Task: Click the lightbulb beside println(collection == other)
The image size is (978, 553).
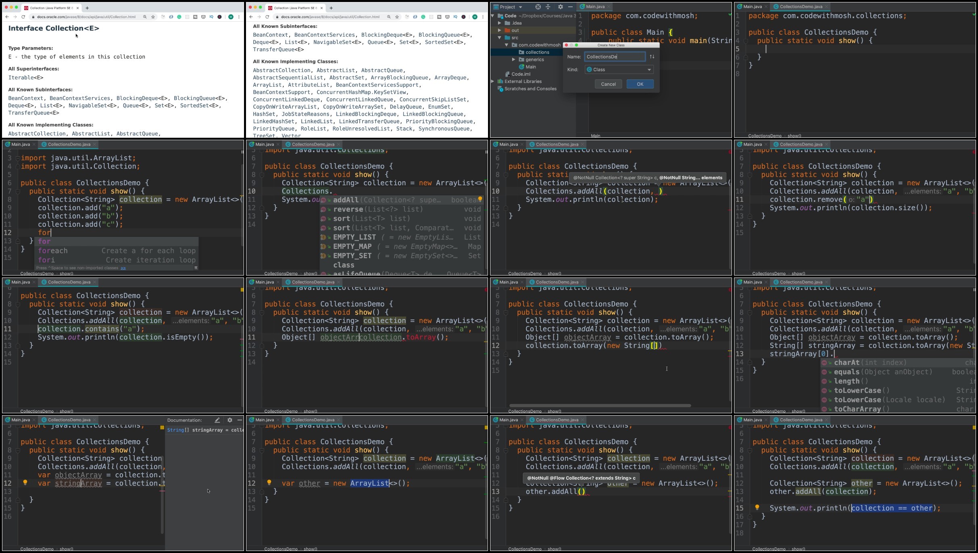Action: [x=757, y=507]
